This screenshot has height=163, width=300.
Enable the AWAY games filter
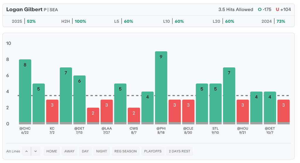(69, 151)
